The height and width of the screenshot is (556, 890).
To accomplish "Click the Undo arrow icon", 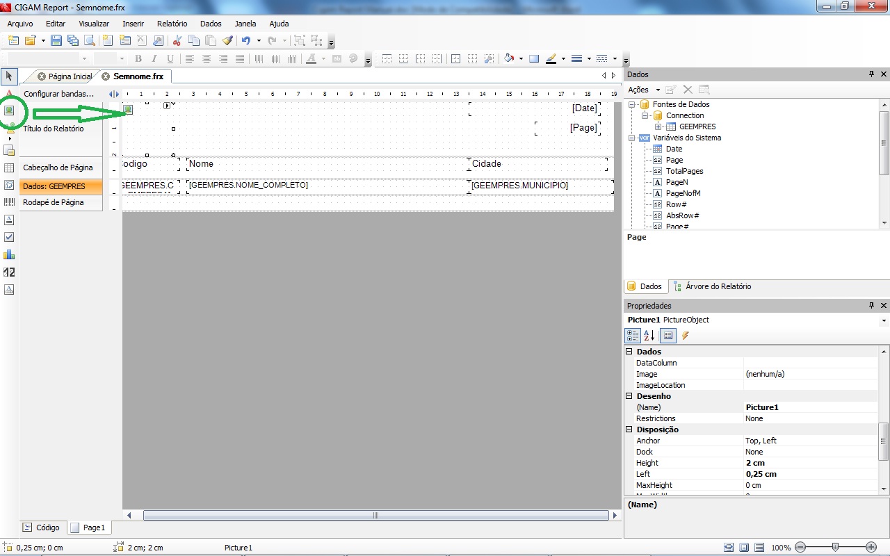I will click(x=245, y=41).
